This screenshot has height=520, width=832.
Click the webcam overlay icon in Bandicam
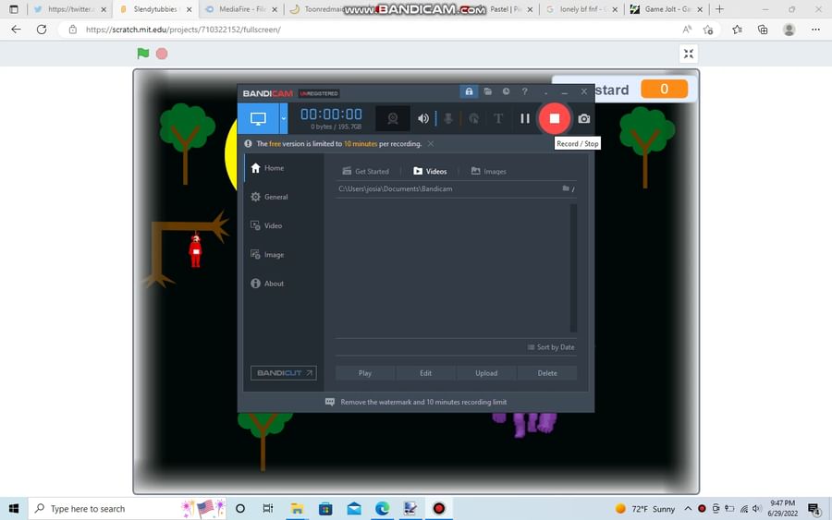click(x=393, y=118)
